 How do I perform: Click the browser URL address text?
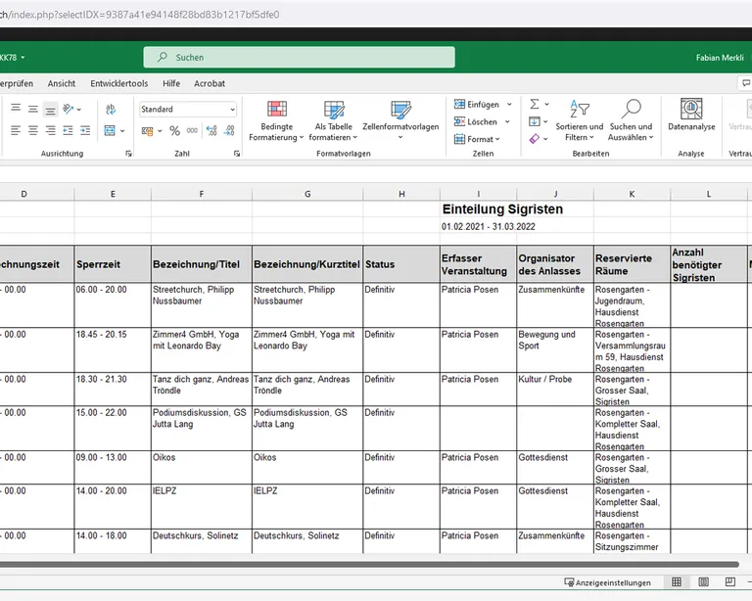tap(140, 15)
